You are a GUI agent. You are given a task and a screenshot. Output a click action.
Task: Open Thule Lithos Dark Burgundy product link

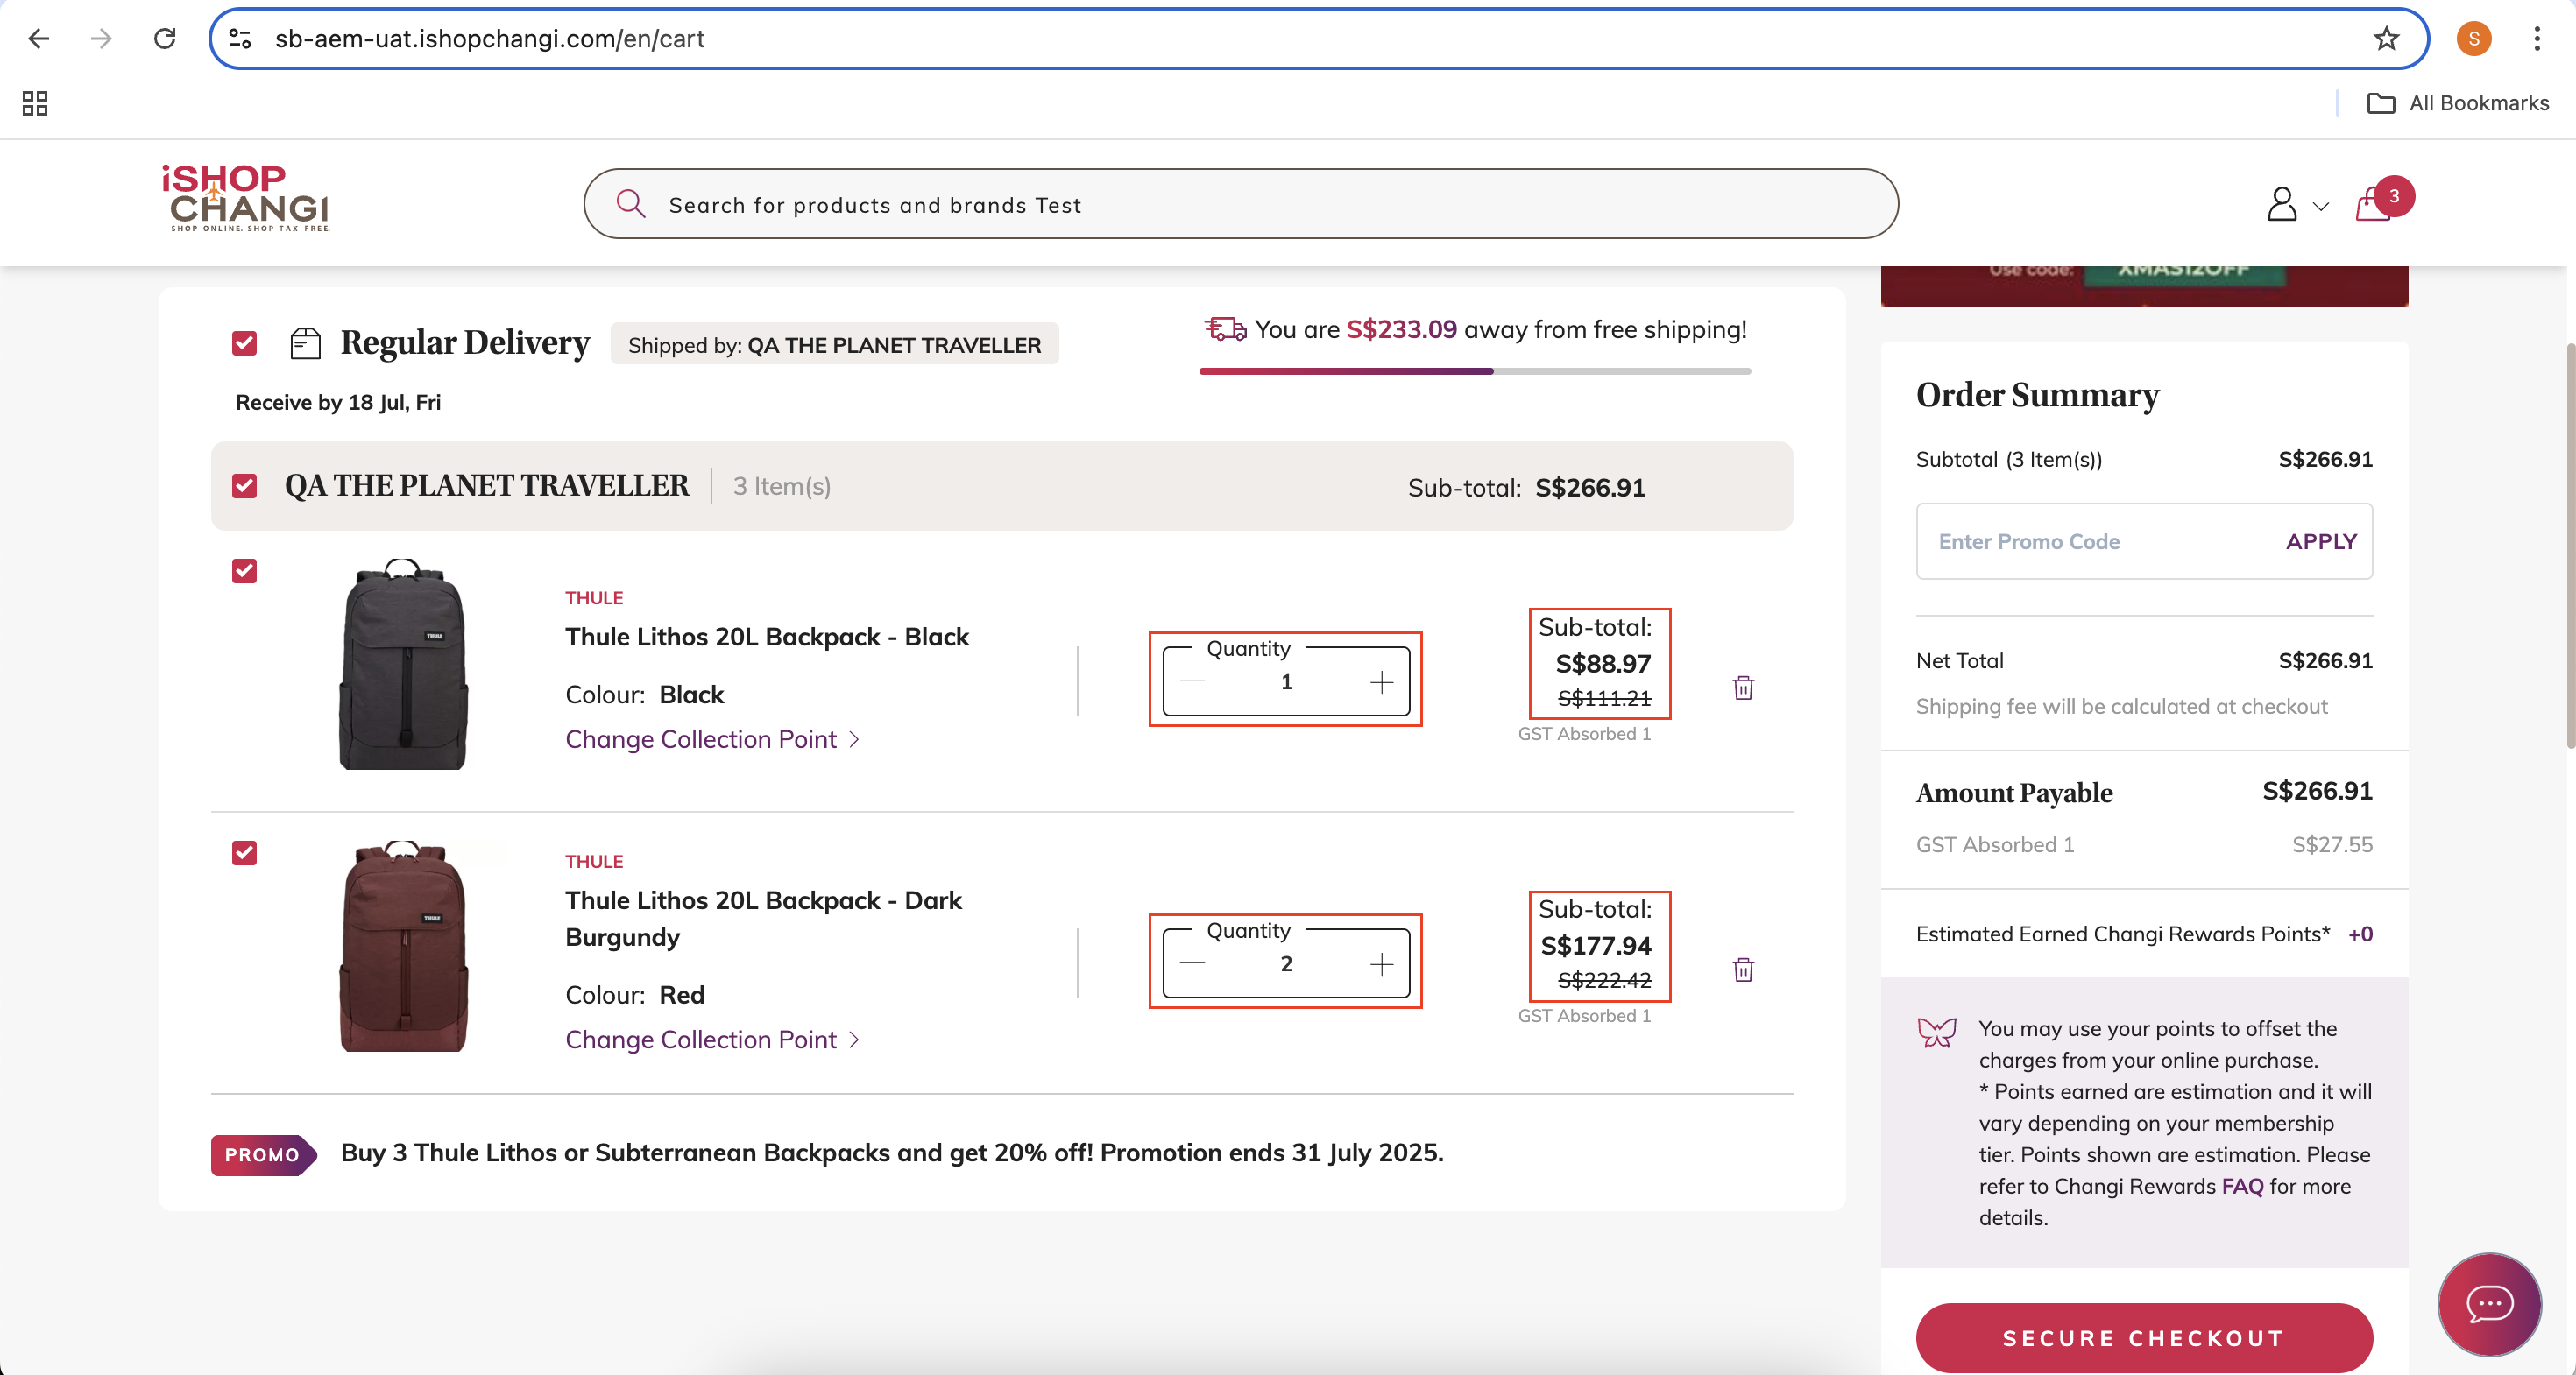tap(763, 919)
